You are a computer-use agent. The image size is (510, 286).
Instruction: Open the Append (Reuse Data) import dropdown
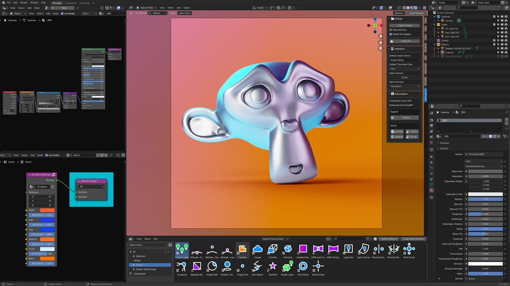pyautogui.click(x=275, y=239)
